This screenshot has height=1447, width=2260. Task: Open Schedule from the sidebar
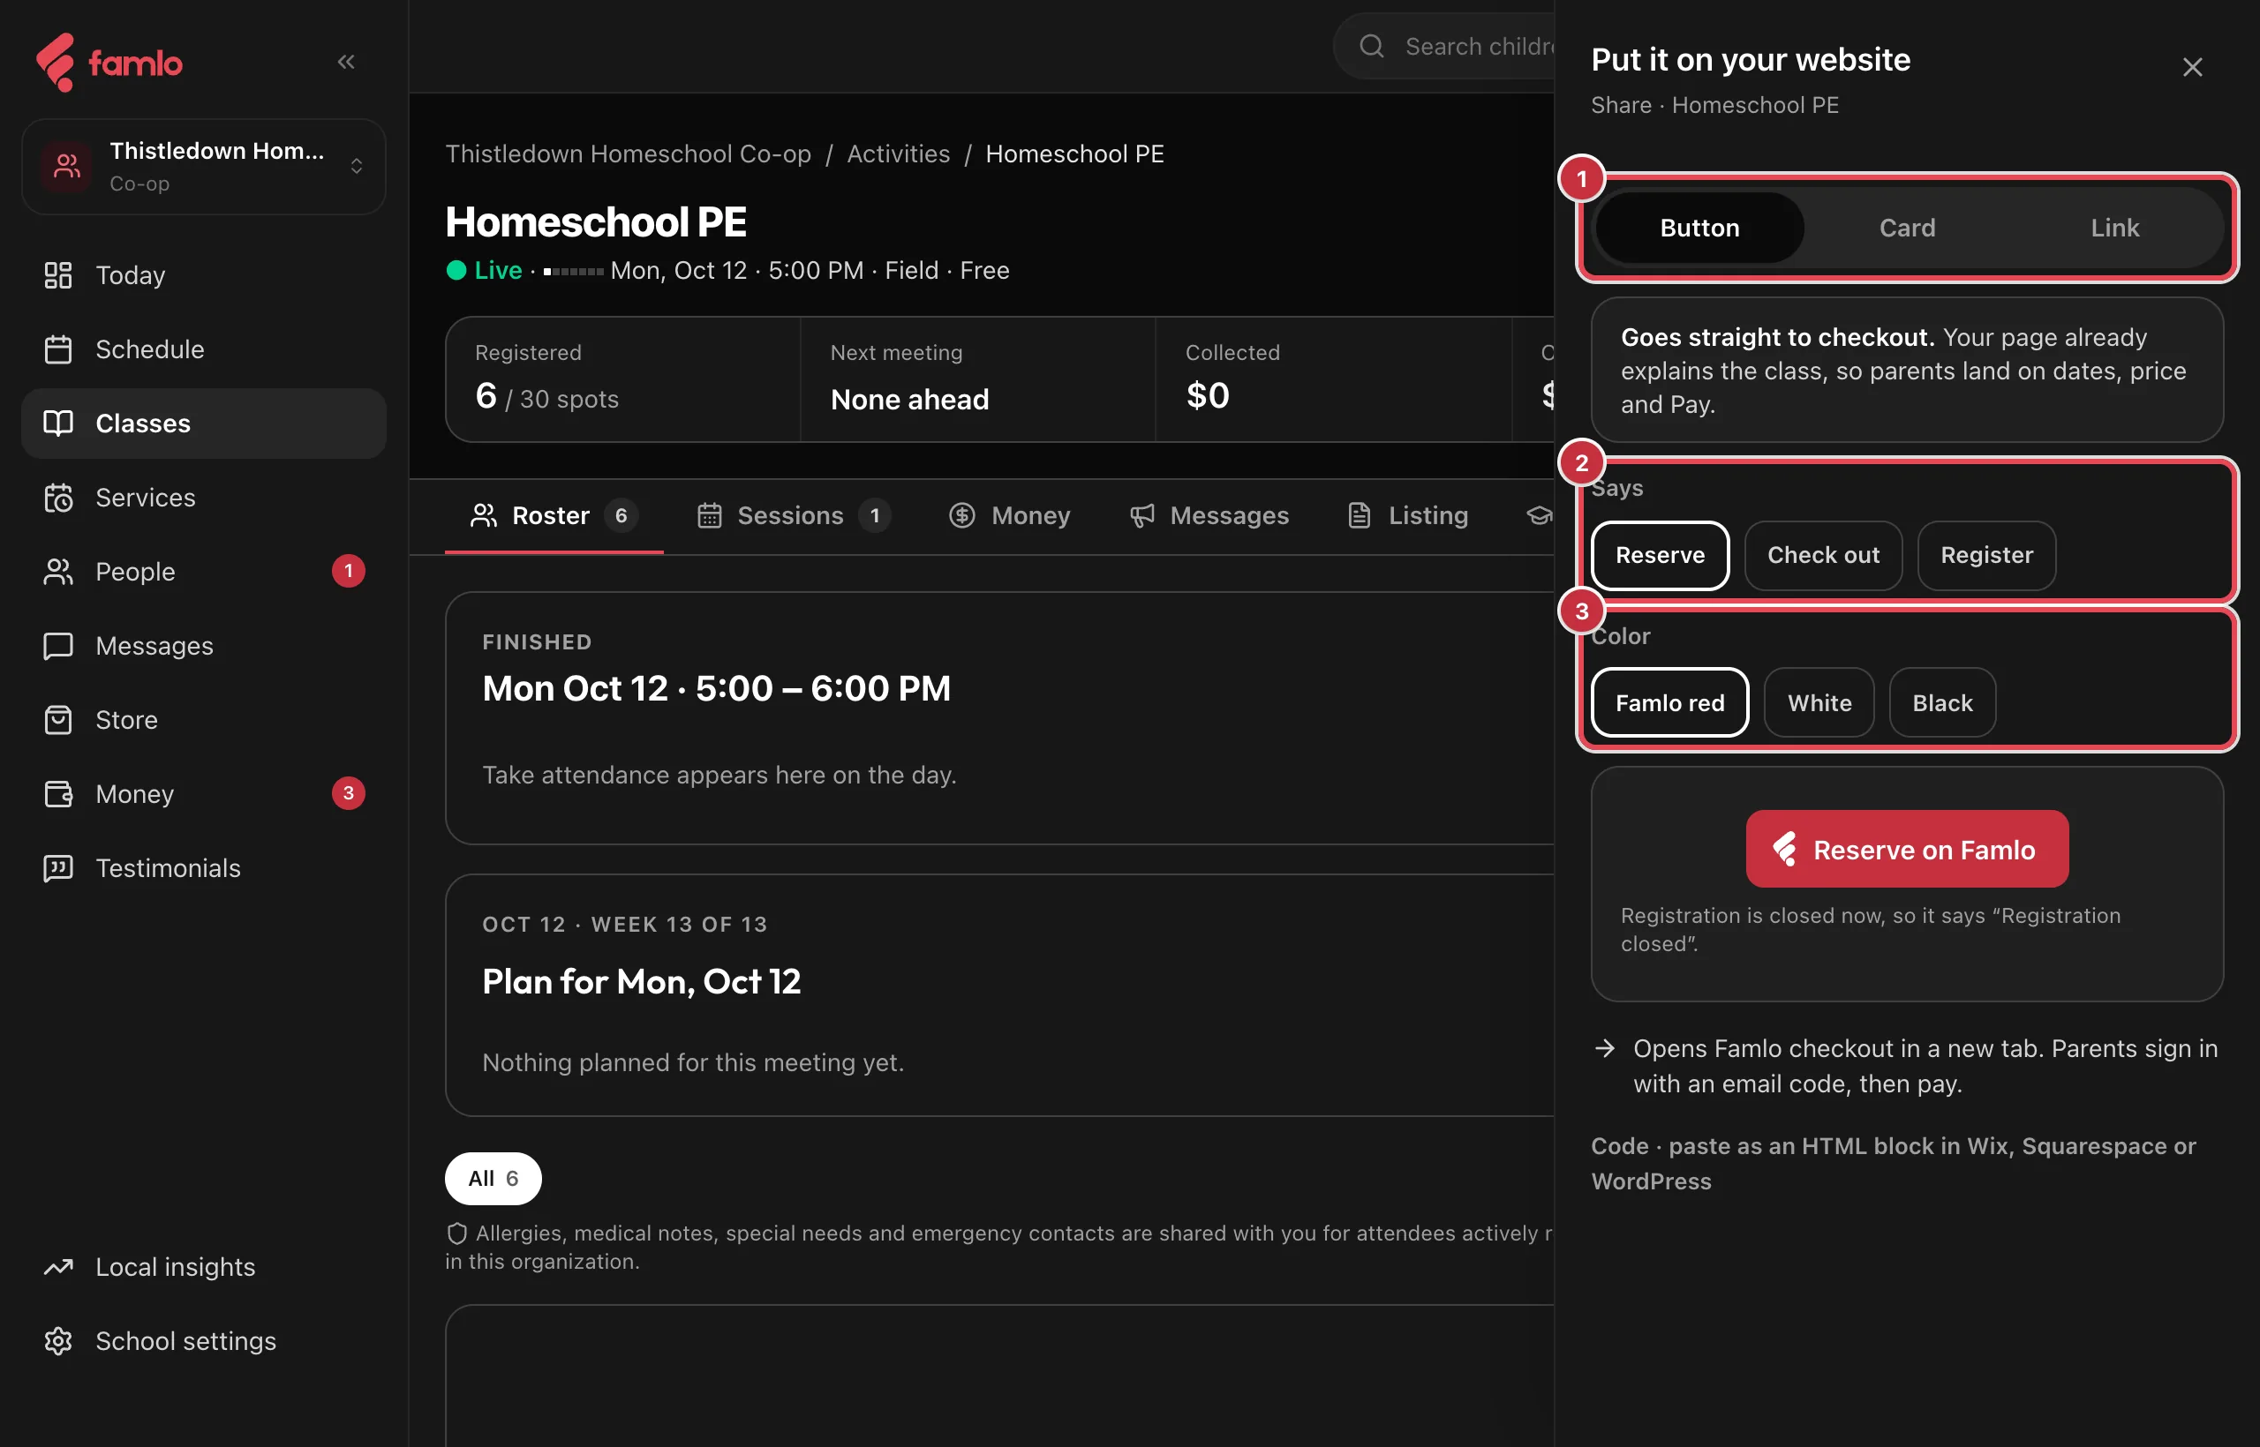(204, 349)
